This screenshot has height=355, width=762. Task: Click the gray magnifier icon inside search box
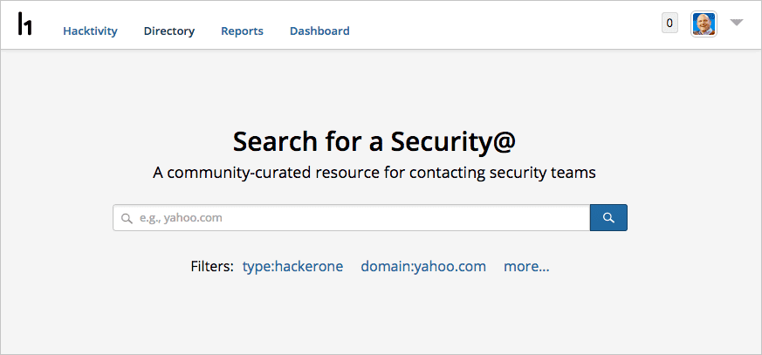(127, 218)
